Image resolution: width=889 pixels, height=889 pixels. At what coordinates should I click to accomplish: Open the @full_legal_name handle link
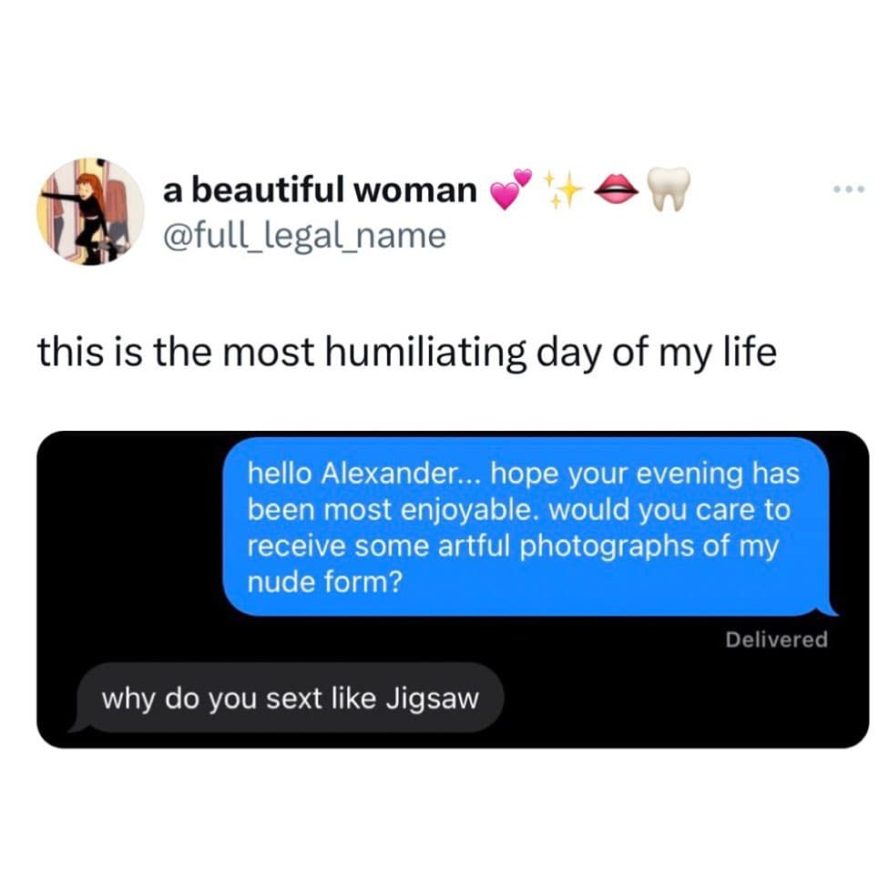click(304, 236)
